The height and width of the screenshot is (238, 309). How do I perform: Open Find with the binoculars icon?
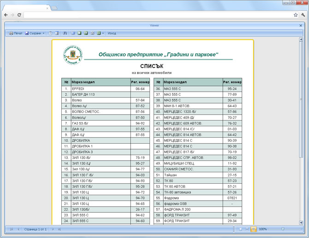(65, 33)
